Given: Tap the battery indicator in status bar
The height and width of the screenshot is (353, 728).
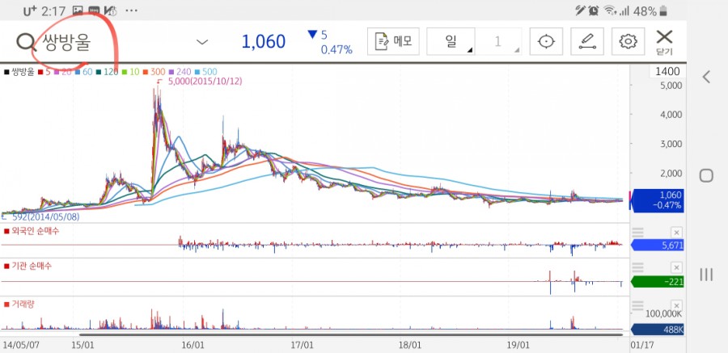Looking at the screenshot, I should (x=664, y=11).
